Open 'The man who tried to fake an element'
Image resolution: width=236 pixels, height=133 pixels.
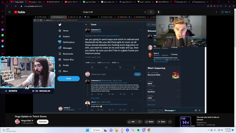point(208,118)
